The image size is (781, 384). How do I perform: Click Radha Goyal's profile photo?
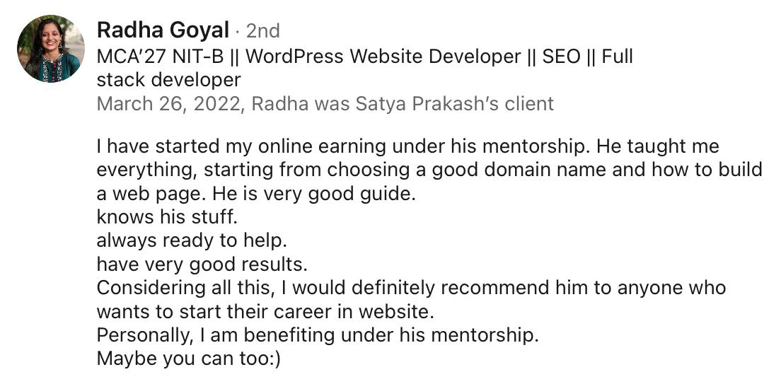click(50, 49)
